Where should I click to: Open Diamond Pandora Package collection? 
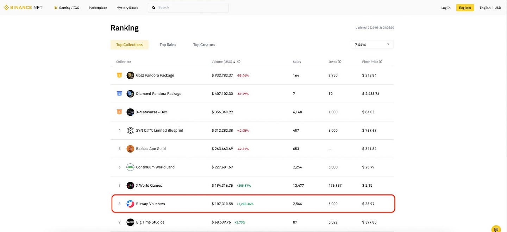click(x=159, y=94)
